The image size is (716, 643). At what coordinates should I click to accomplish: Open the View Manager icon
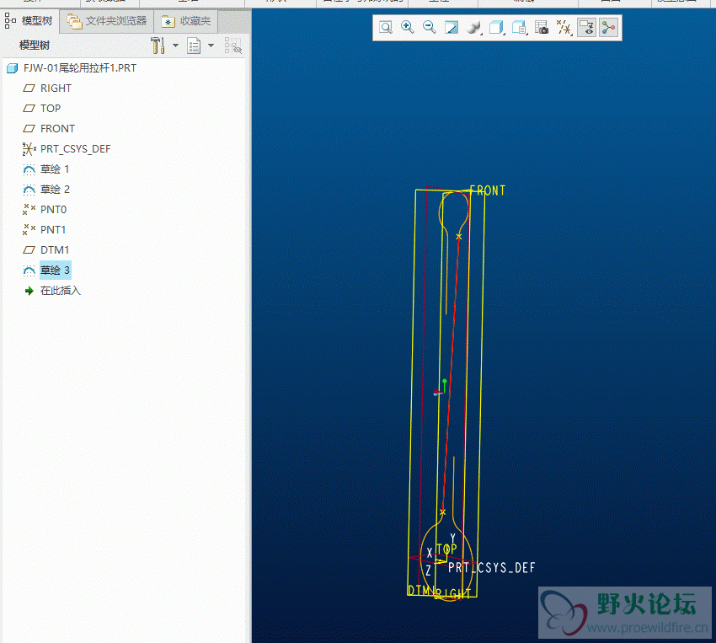tap(519, 28)
